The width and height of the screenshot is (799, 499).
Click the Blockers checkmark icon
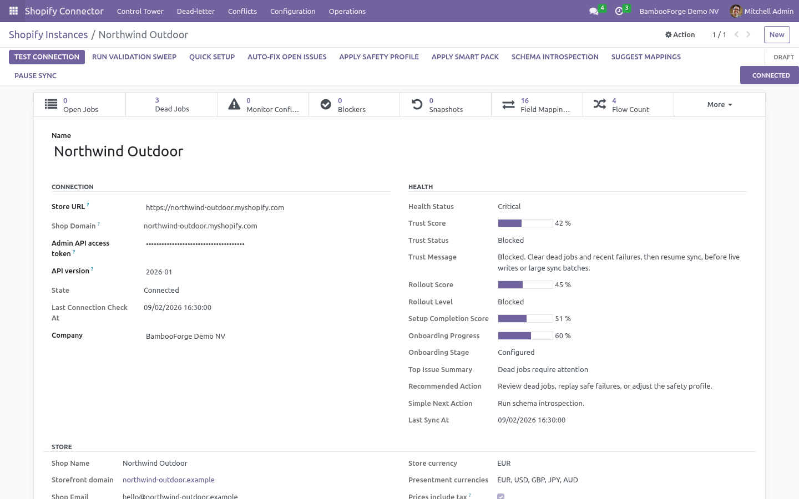point(326,104)
